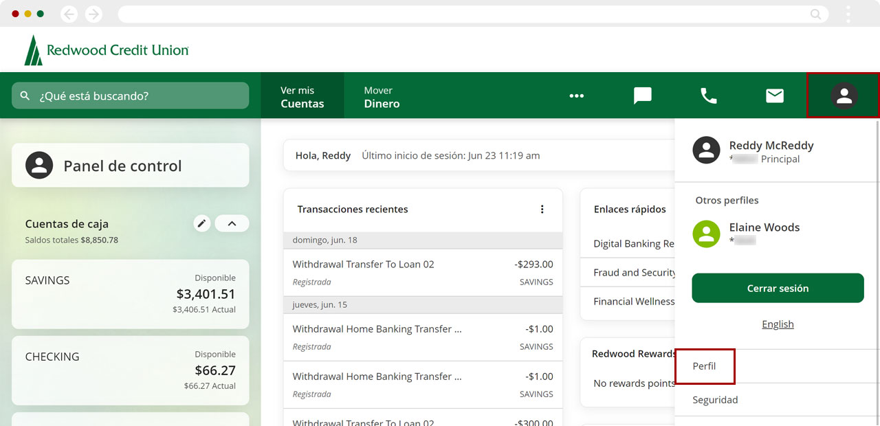Image resolution: width=880 pixels, height=426 pixels.
Task: Click the browser forward arrow button
Action: pyautogui.click(x=93, y=14)
